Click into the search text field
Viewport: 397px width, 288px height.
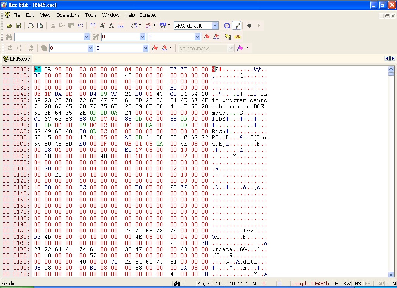pyautogui.click(x=49, y=37)
